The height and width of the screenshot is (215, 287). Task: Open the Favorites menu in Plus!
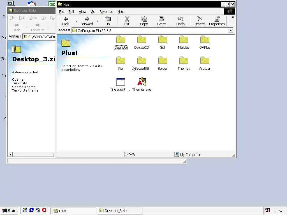point(106,12)
